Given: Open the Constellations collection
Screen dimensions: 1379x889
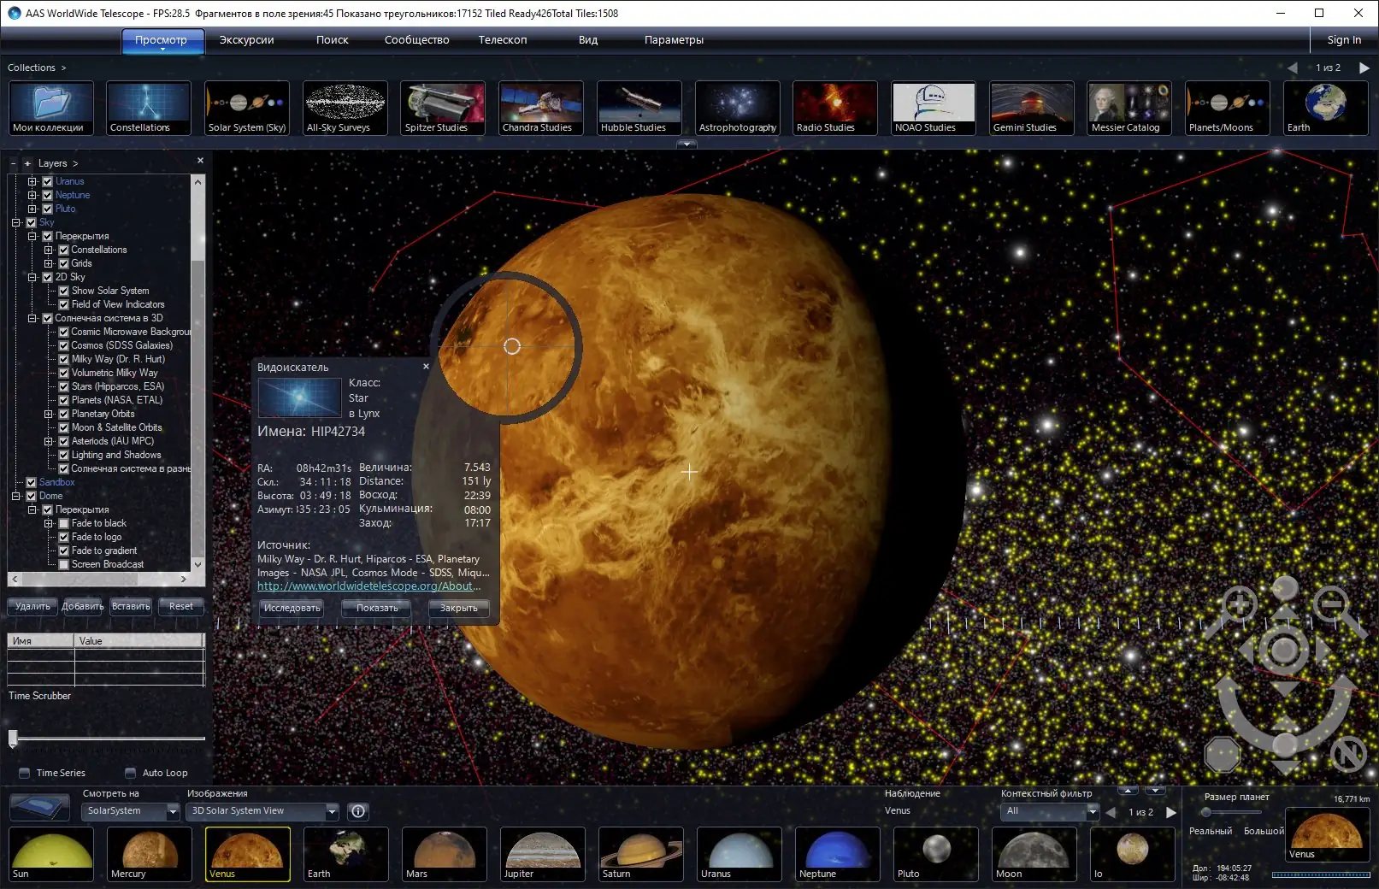Looking at the screenshot, I should click(149, 108).
